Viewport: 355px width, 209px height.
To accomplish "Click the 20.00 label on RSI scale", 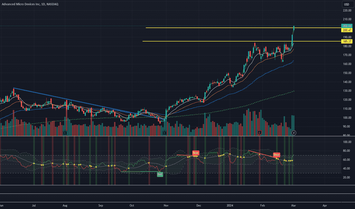I will point(346,177).
